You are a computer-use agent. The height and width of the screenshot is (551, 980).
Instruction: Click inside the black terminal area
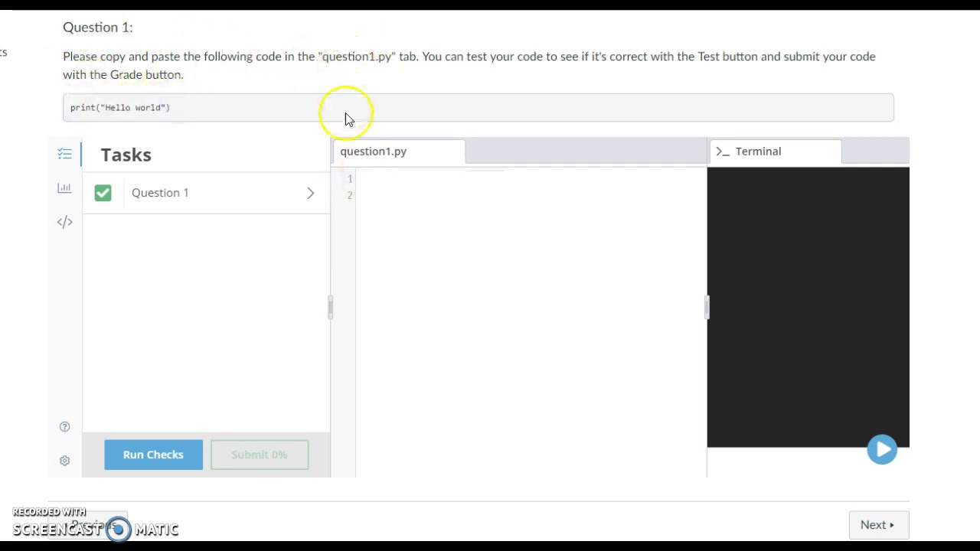pos(808,306)
